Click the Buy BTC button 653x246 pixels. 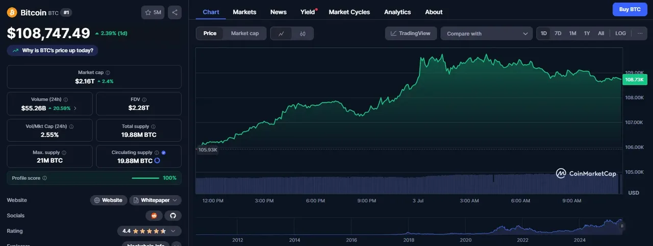tap(630, 9)
